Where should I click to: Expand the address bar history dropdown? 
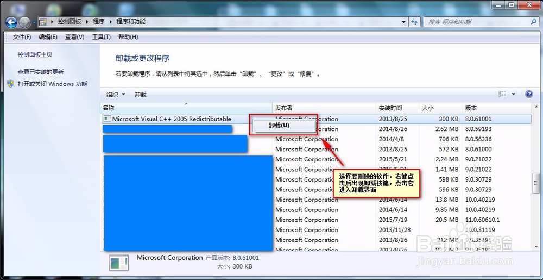click(x=404, y=22)
